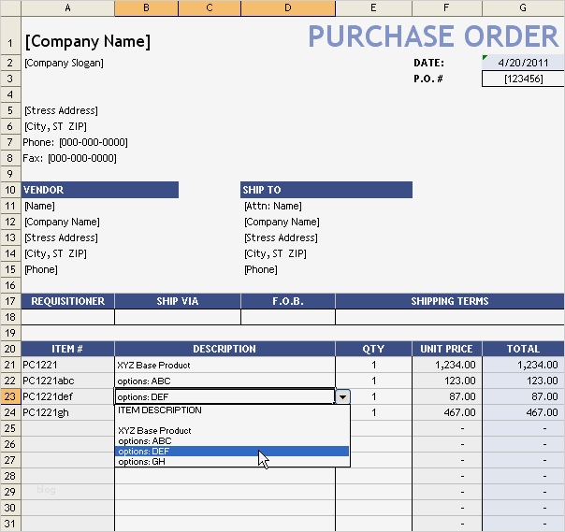
Task: Select 'options: DEF' in dropdown list
Action: tap(232, 452)
